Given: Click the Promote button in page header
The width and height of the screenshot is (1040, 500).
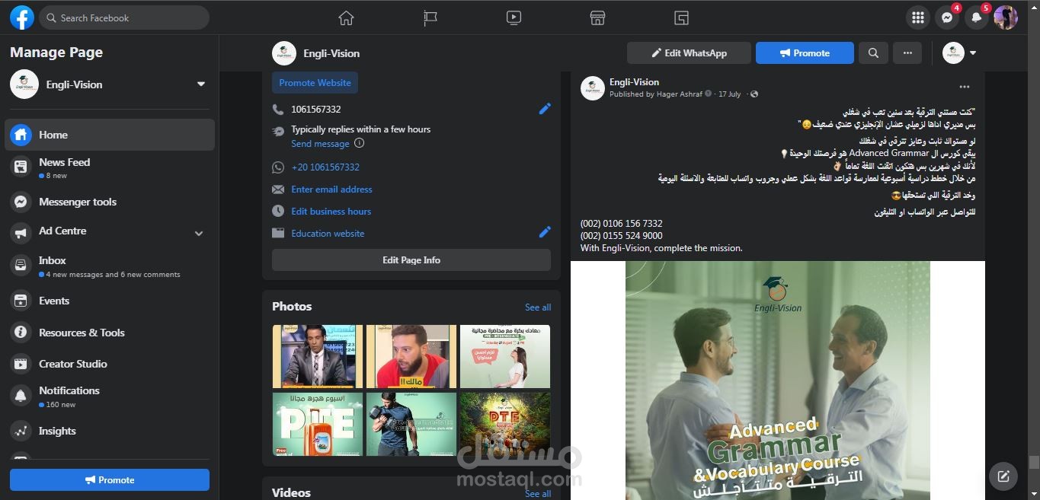Looking at the screenshot, I should [805, 53].
